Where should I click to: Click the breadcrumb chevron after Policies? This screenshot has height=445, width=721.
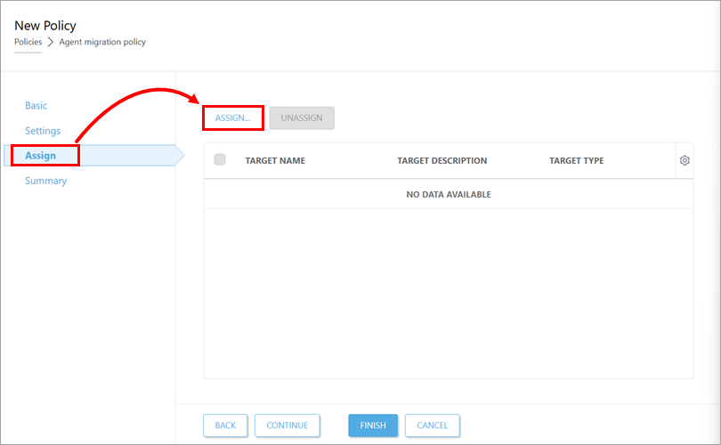[x=51, y=42]
